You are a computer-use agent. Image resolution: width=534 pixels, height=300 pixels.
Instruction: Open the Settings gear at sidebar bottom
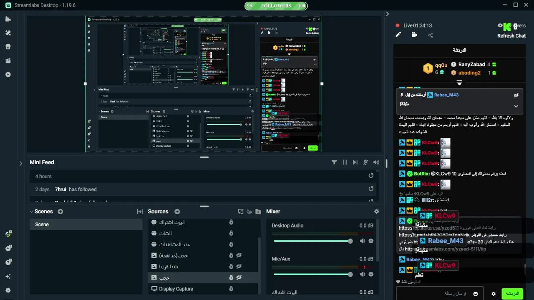[x=8, y=290]
